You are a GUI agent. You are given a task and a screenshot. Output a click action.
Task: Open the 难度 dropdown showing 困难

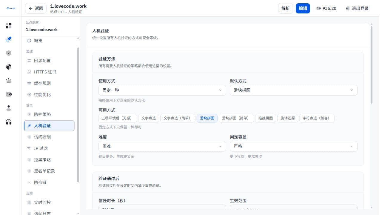pyautogui.click(x=162, y=146)
